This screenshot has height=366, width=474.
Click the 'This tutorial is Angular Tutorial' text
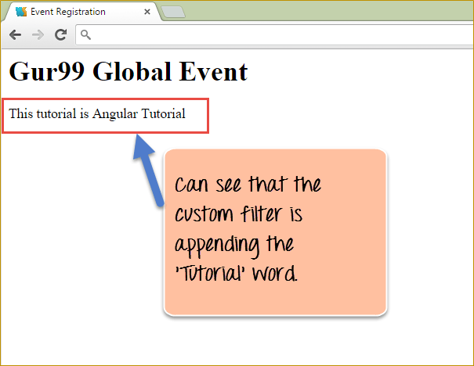point(97,114)
